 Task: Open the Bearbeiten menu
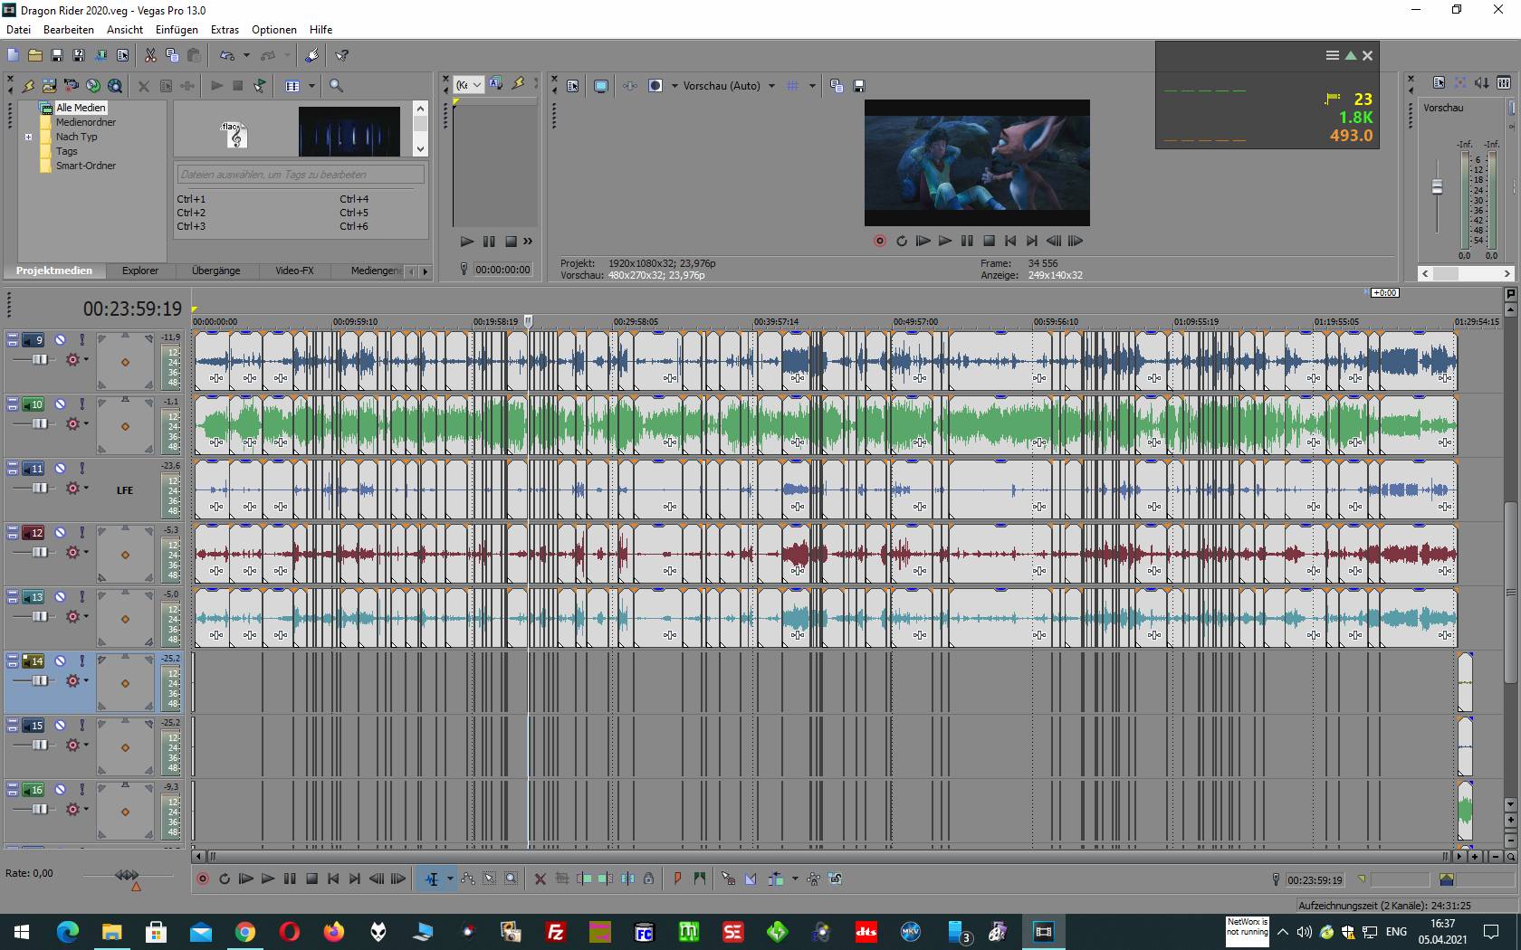coord(69,29)
